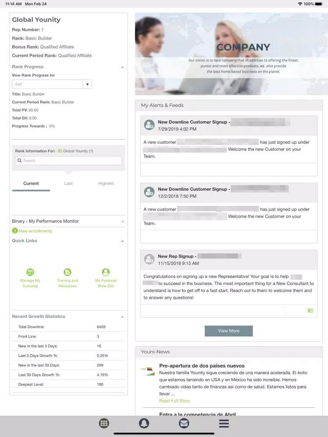Click the COMPANY banner image
Screen dimensions: 328x437
(231, 54)
